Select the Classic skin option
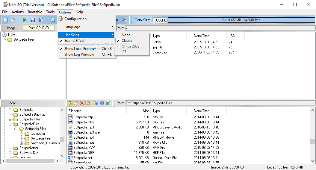The width and height of the screenshot is (316, 170). (132, 41)
